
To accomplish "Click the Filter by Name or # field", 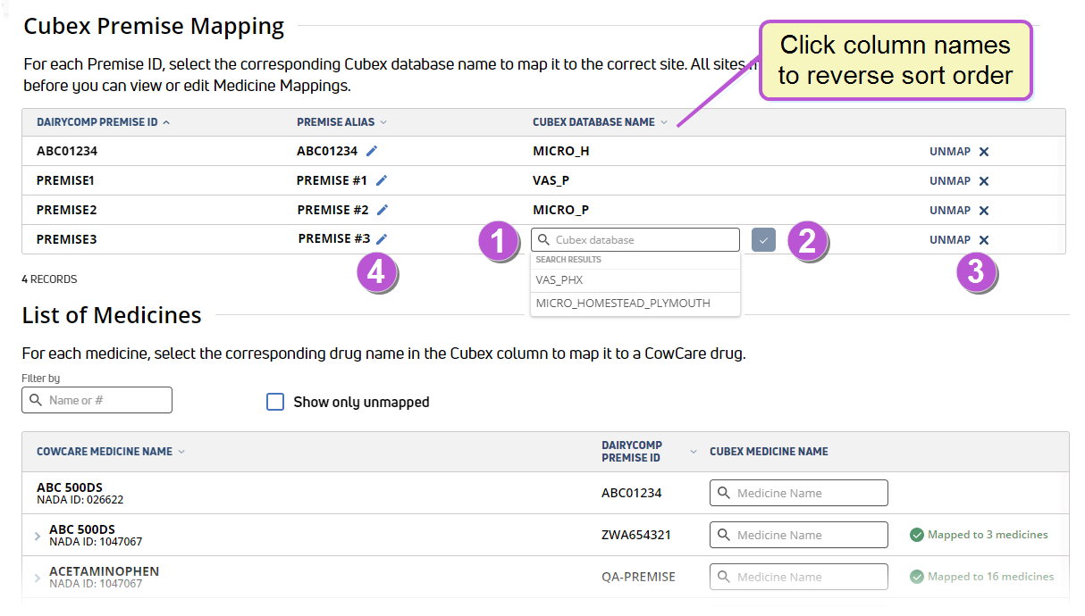I will pos(97,400).
